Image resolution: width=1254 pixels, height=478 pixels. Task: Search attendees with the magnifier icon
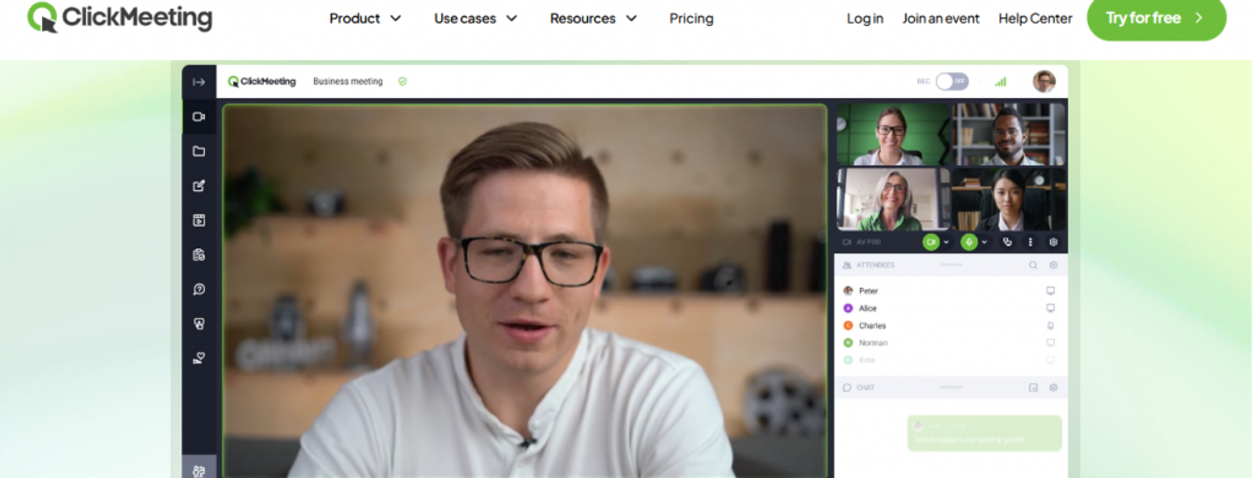[1033, 265]
